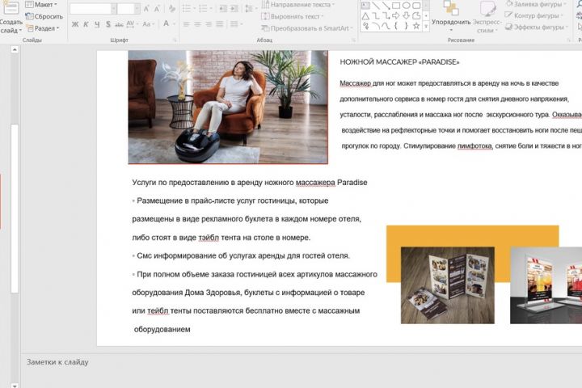Open the font size combo box
Viewport: 582px width, 388px height.
point(128,8)
